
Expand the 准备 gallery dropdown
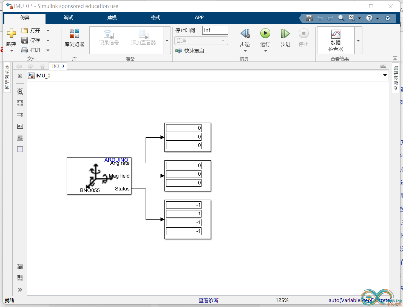(x=167, y=40)
